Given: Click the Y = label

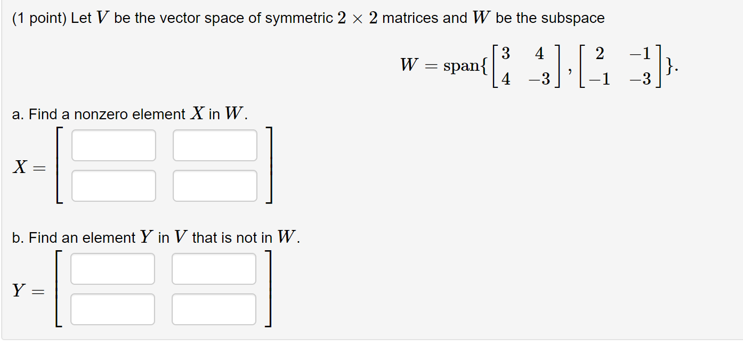Looking at the screenshot, I should click(x=28, y=290).
